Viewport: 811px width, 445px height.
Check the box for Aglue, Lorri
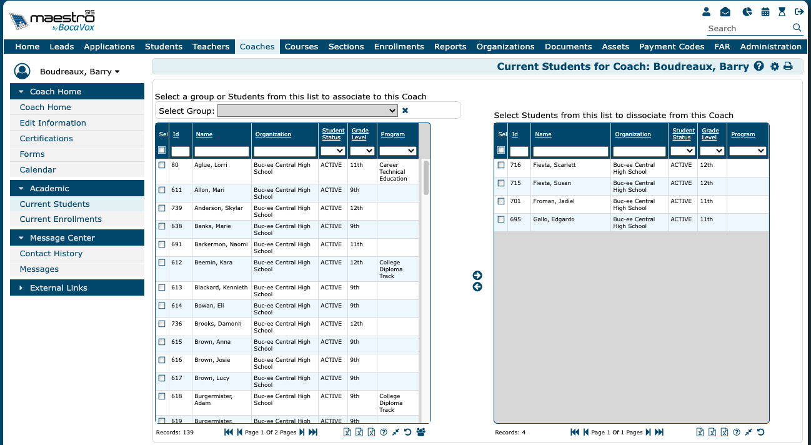pyautogui.click(x=162, y=165)
